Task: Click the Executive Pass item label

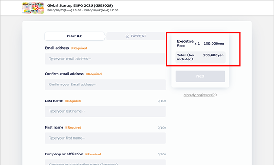Action: click(x=185, y=43)
